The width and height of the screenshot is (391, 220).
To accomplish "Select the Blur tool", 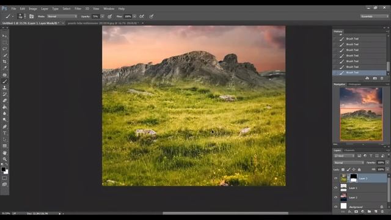I will pos(4,114).
